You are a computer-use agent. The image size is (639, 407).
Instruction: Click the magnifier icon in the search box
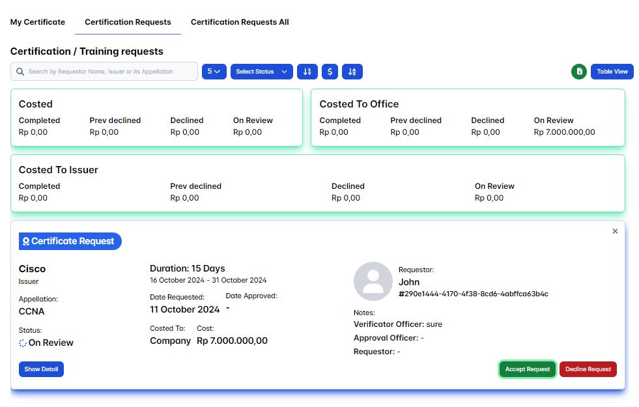tap(20, 72)
